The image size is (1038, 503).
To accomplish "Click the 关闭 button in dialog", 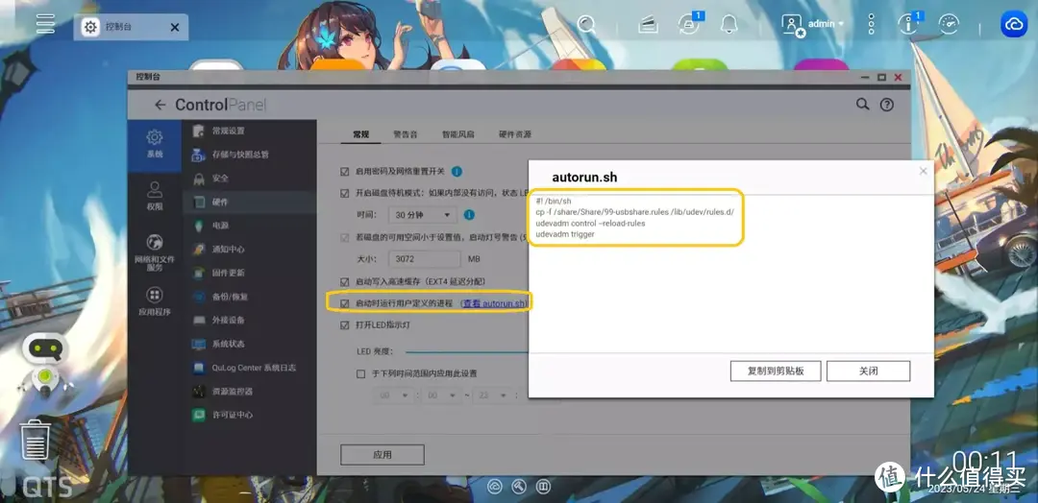I will click(868, 371).
